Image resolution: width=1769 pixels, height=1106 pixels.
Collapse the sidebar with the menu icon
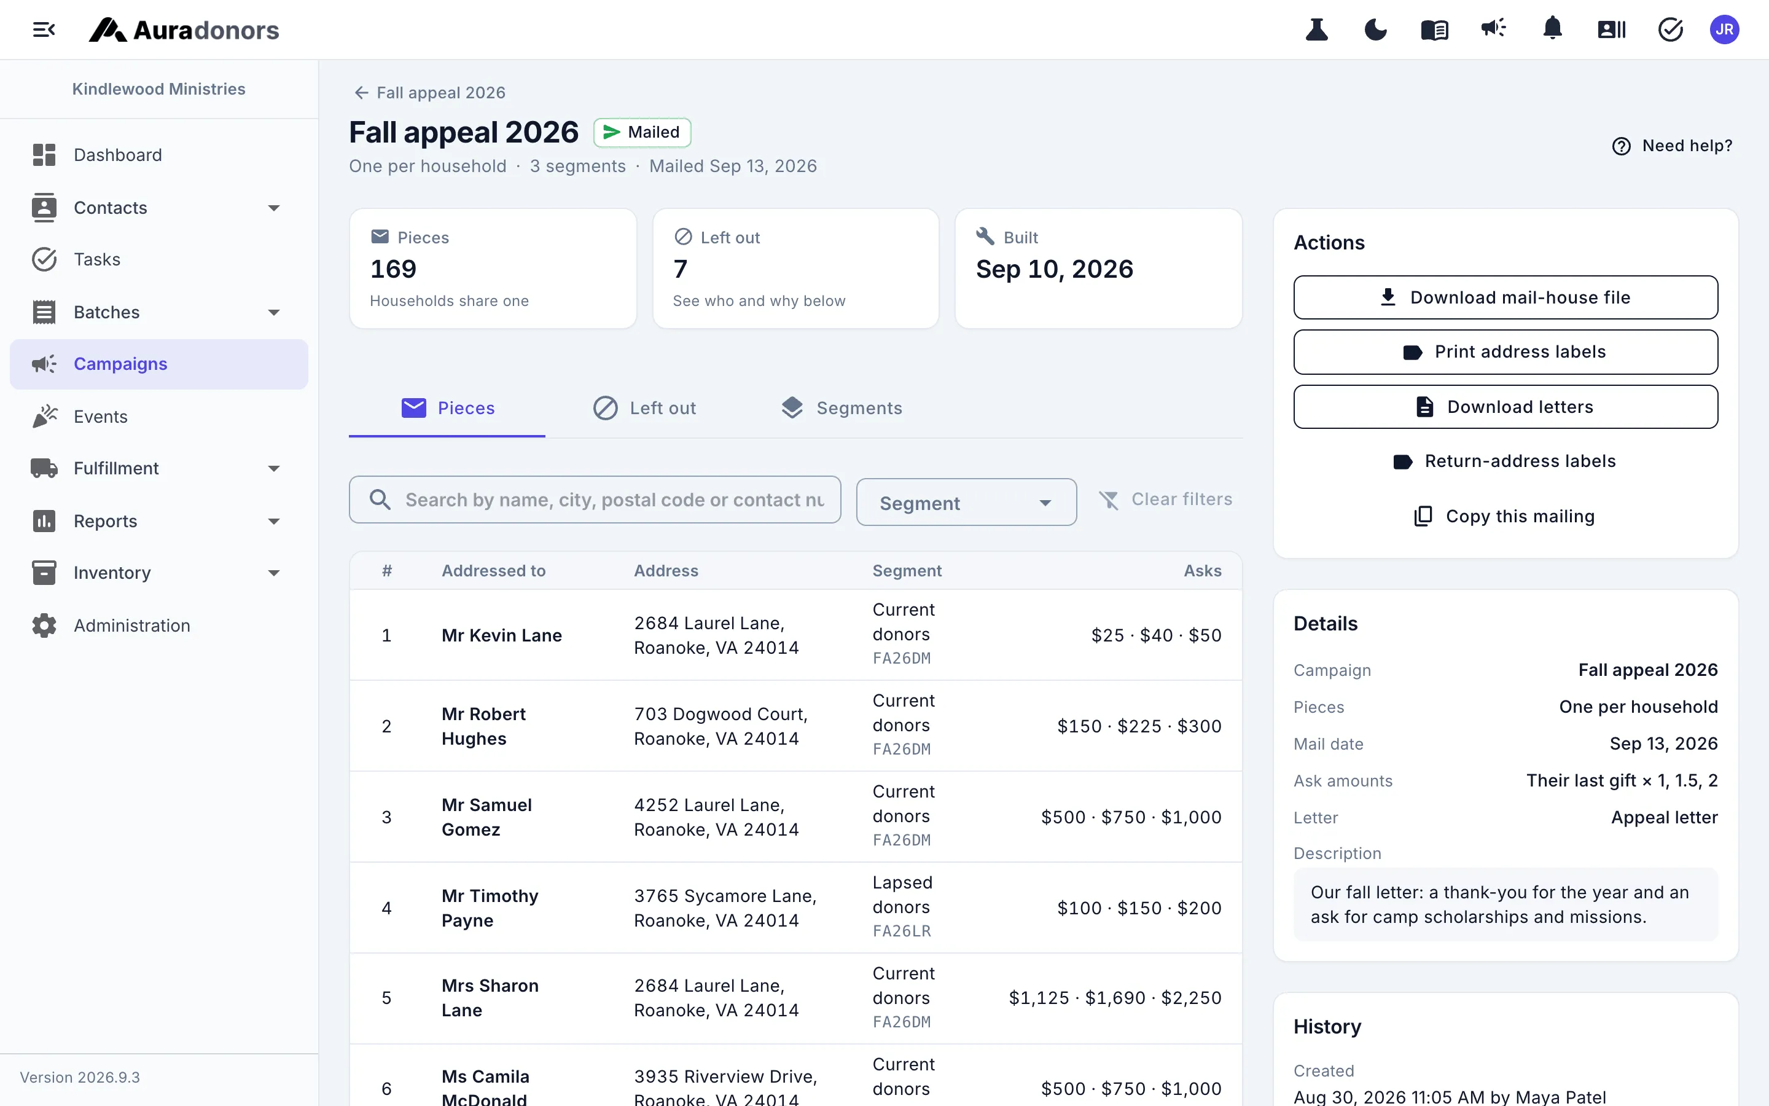44,30
